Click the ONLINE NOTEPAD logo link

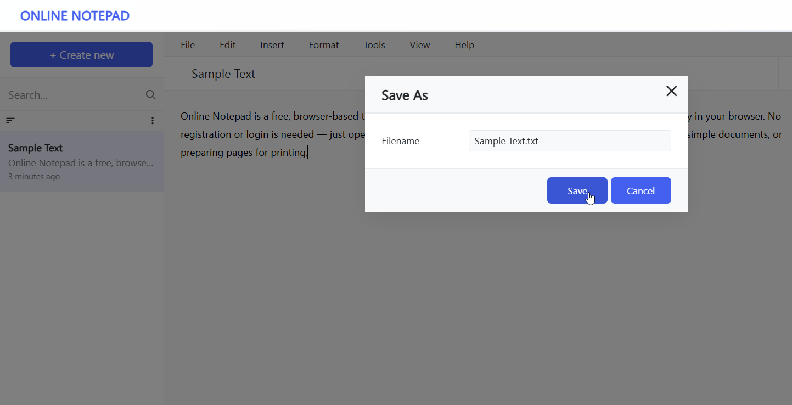pos(75,16)
